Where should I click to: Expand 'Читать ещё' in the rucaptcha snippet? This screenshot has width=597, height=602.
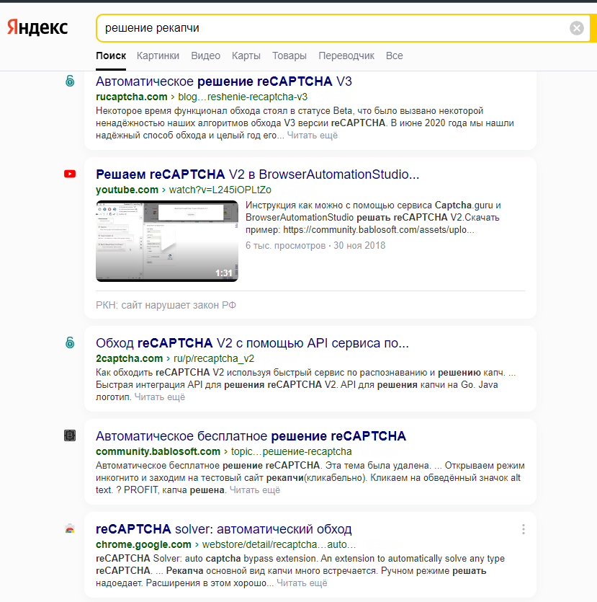(x=312, y=135)
